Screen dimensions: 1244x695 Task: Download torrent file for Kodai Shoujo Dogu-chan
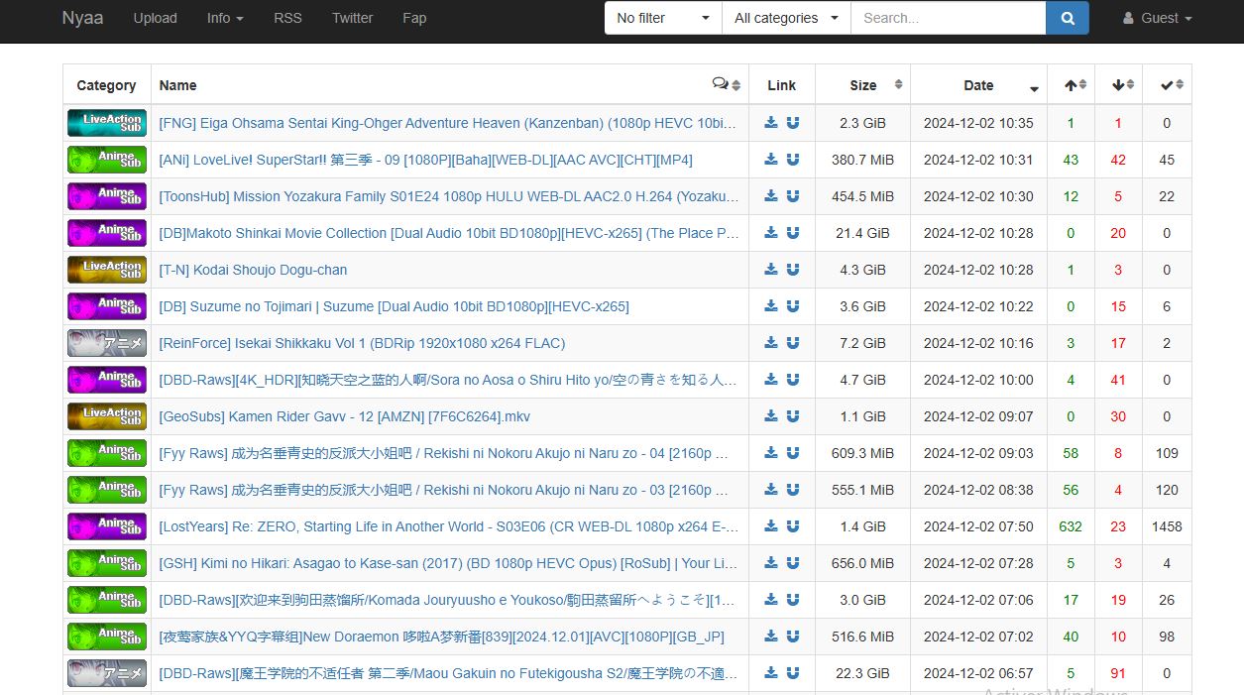[771, 270]
